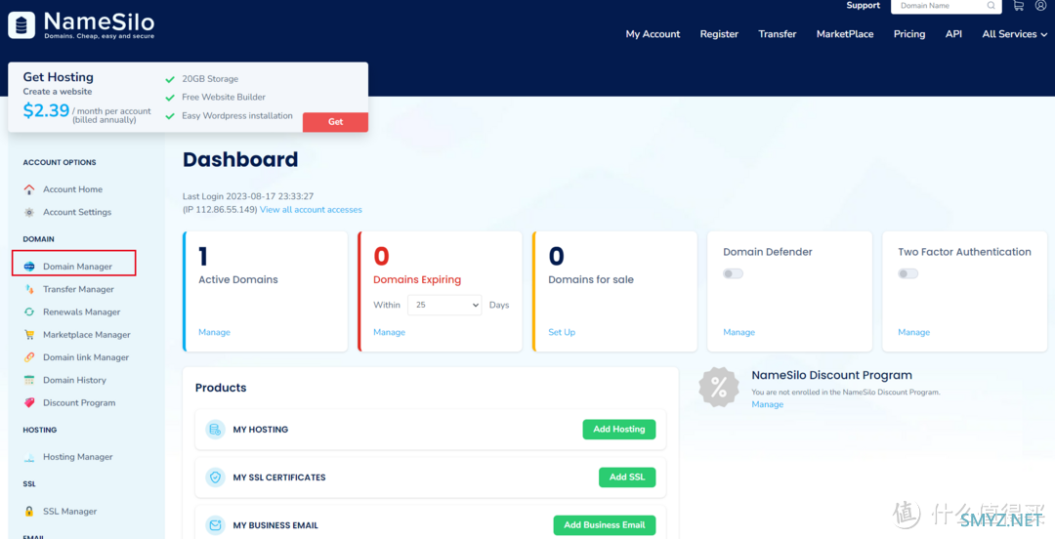Click the Add SSL button
1055x539 pixels.
[627, 477]
